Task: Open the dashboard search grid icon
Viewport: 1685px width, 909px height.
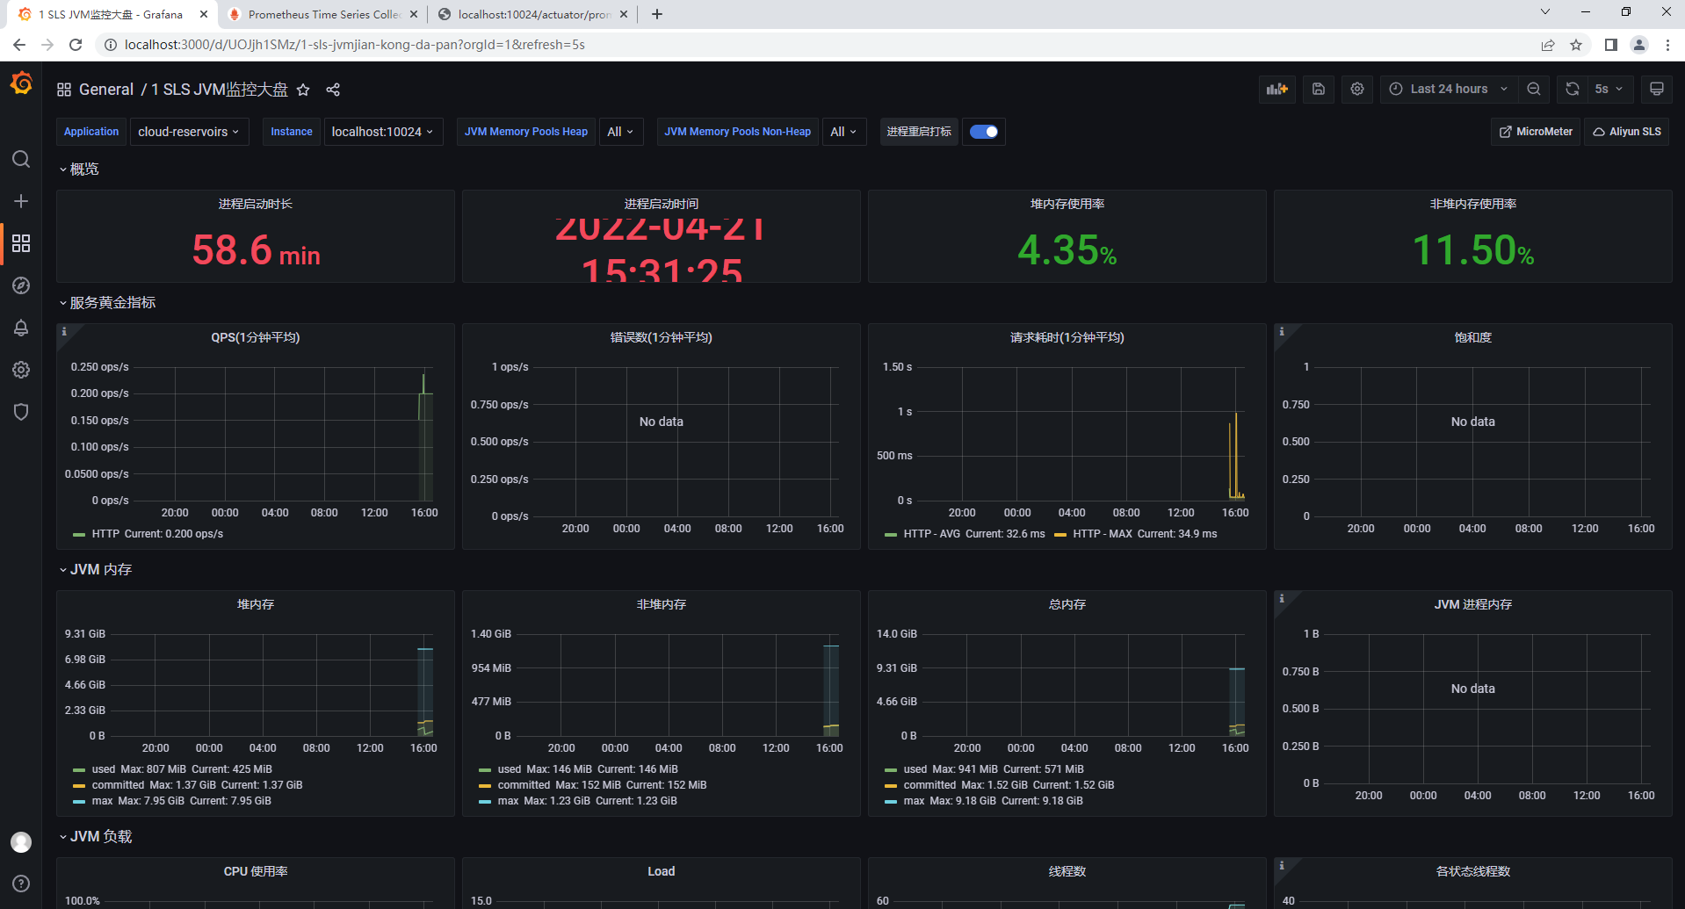Action: coord(64,90)
